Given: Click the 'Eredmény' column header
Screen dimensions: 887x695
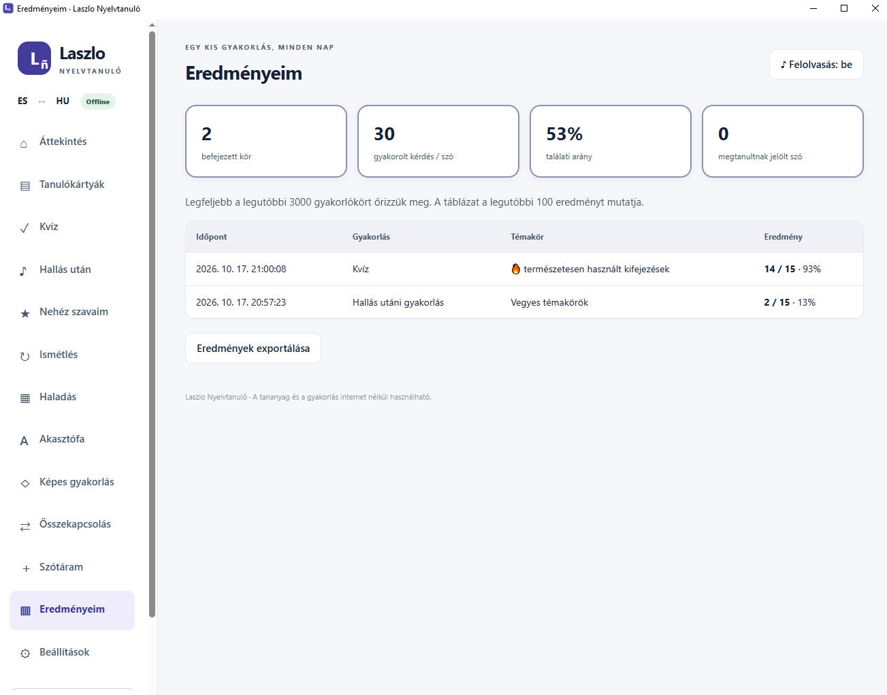Looking at the screenshot, I should [x=784, y=237].
